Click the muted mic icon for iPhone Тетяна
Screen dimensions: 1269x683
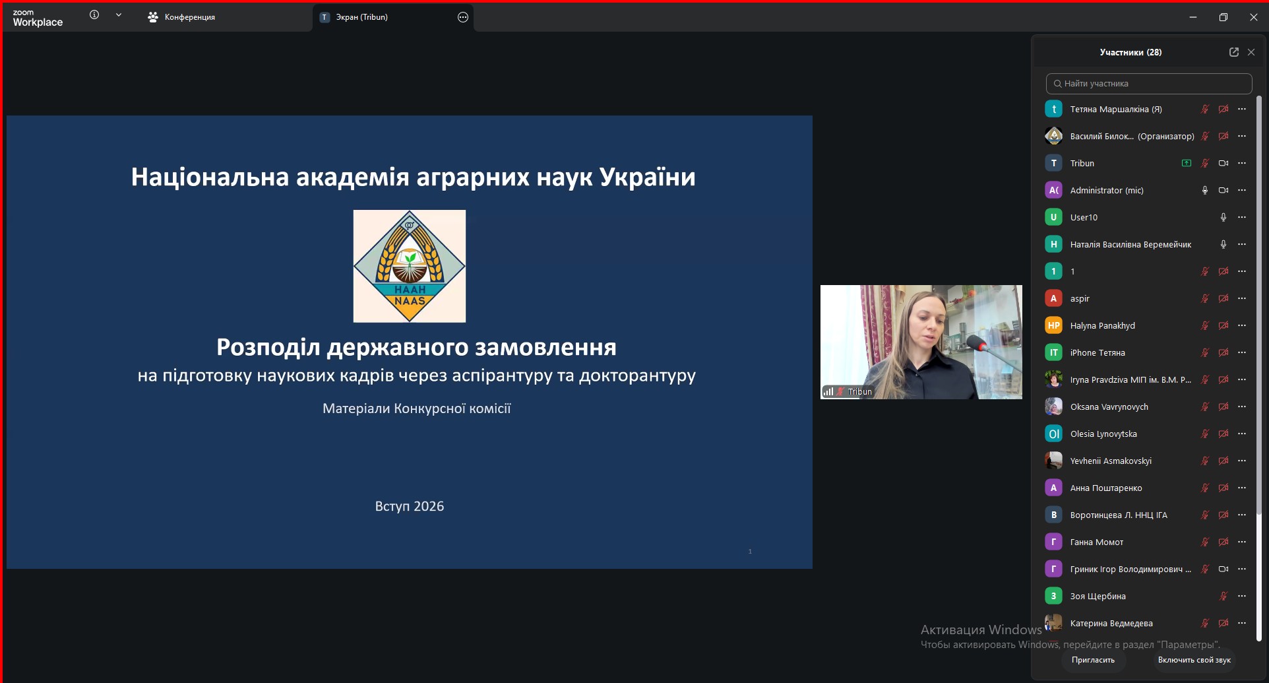1205,352
